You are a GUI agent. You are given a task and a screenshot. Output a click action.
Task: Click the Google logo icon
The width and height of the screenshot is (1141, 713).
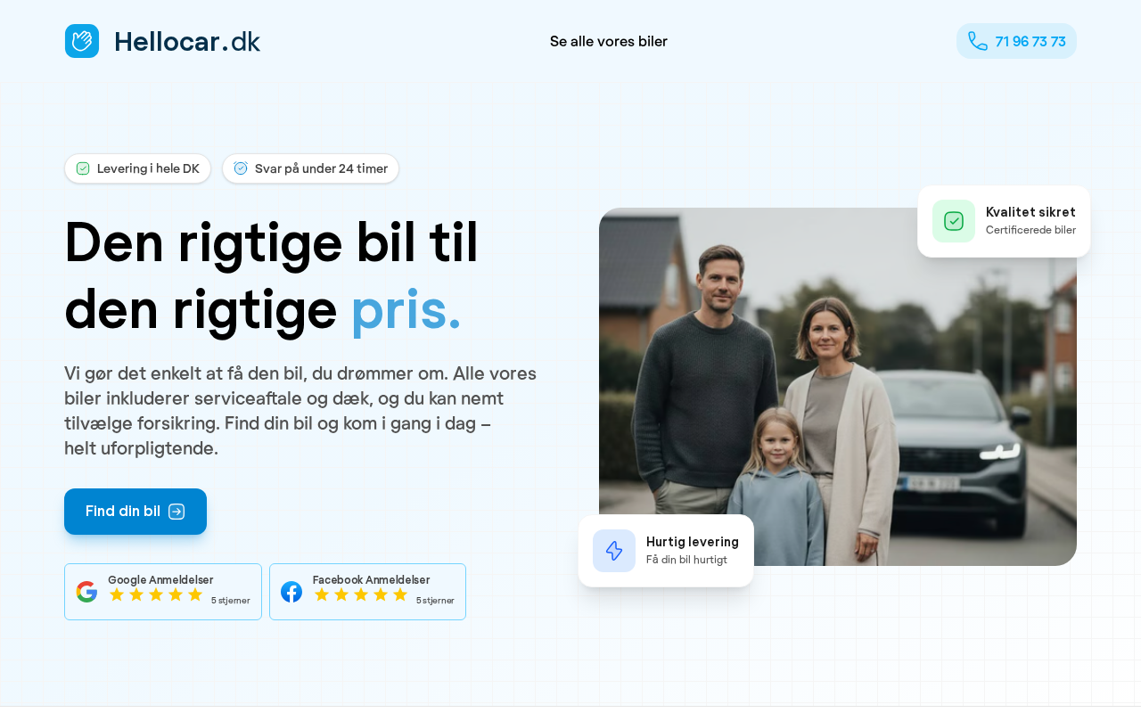pos(86,592)
